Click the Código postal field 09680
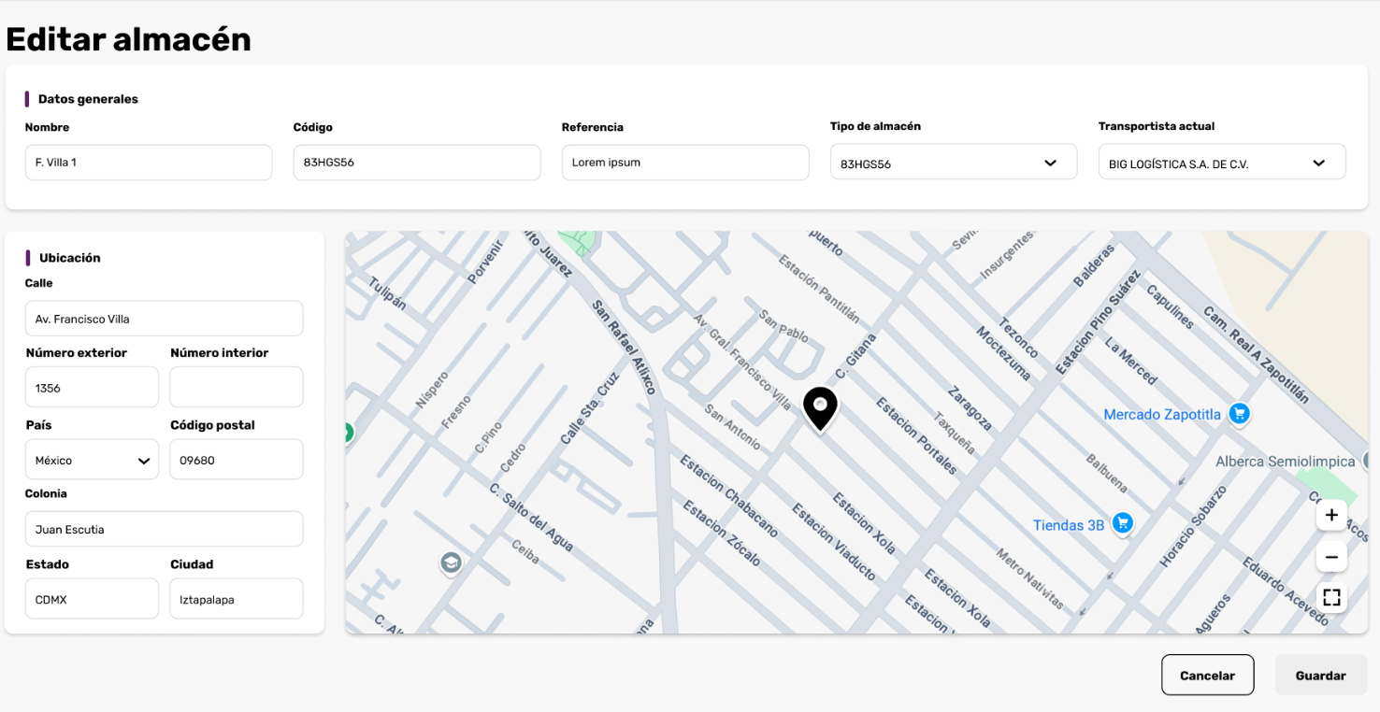This screenshot has width=1380, height=712. (237, 460)
